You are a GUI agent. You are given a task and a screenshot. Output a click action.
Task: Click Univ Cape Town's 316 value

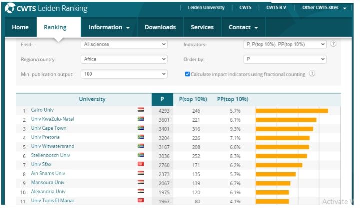pos(196,129)
